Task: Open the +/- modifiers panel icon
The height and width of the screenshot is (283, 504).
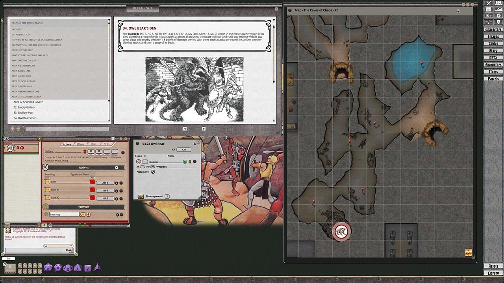Action: pos(488,22)
